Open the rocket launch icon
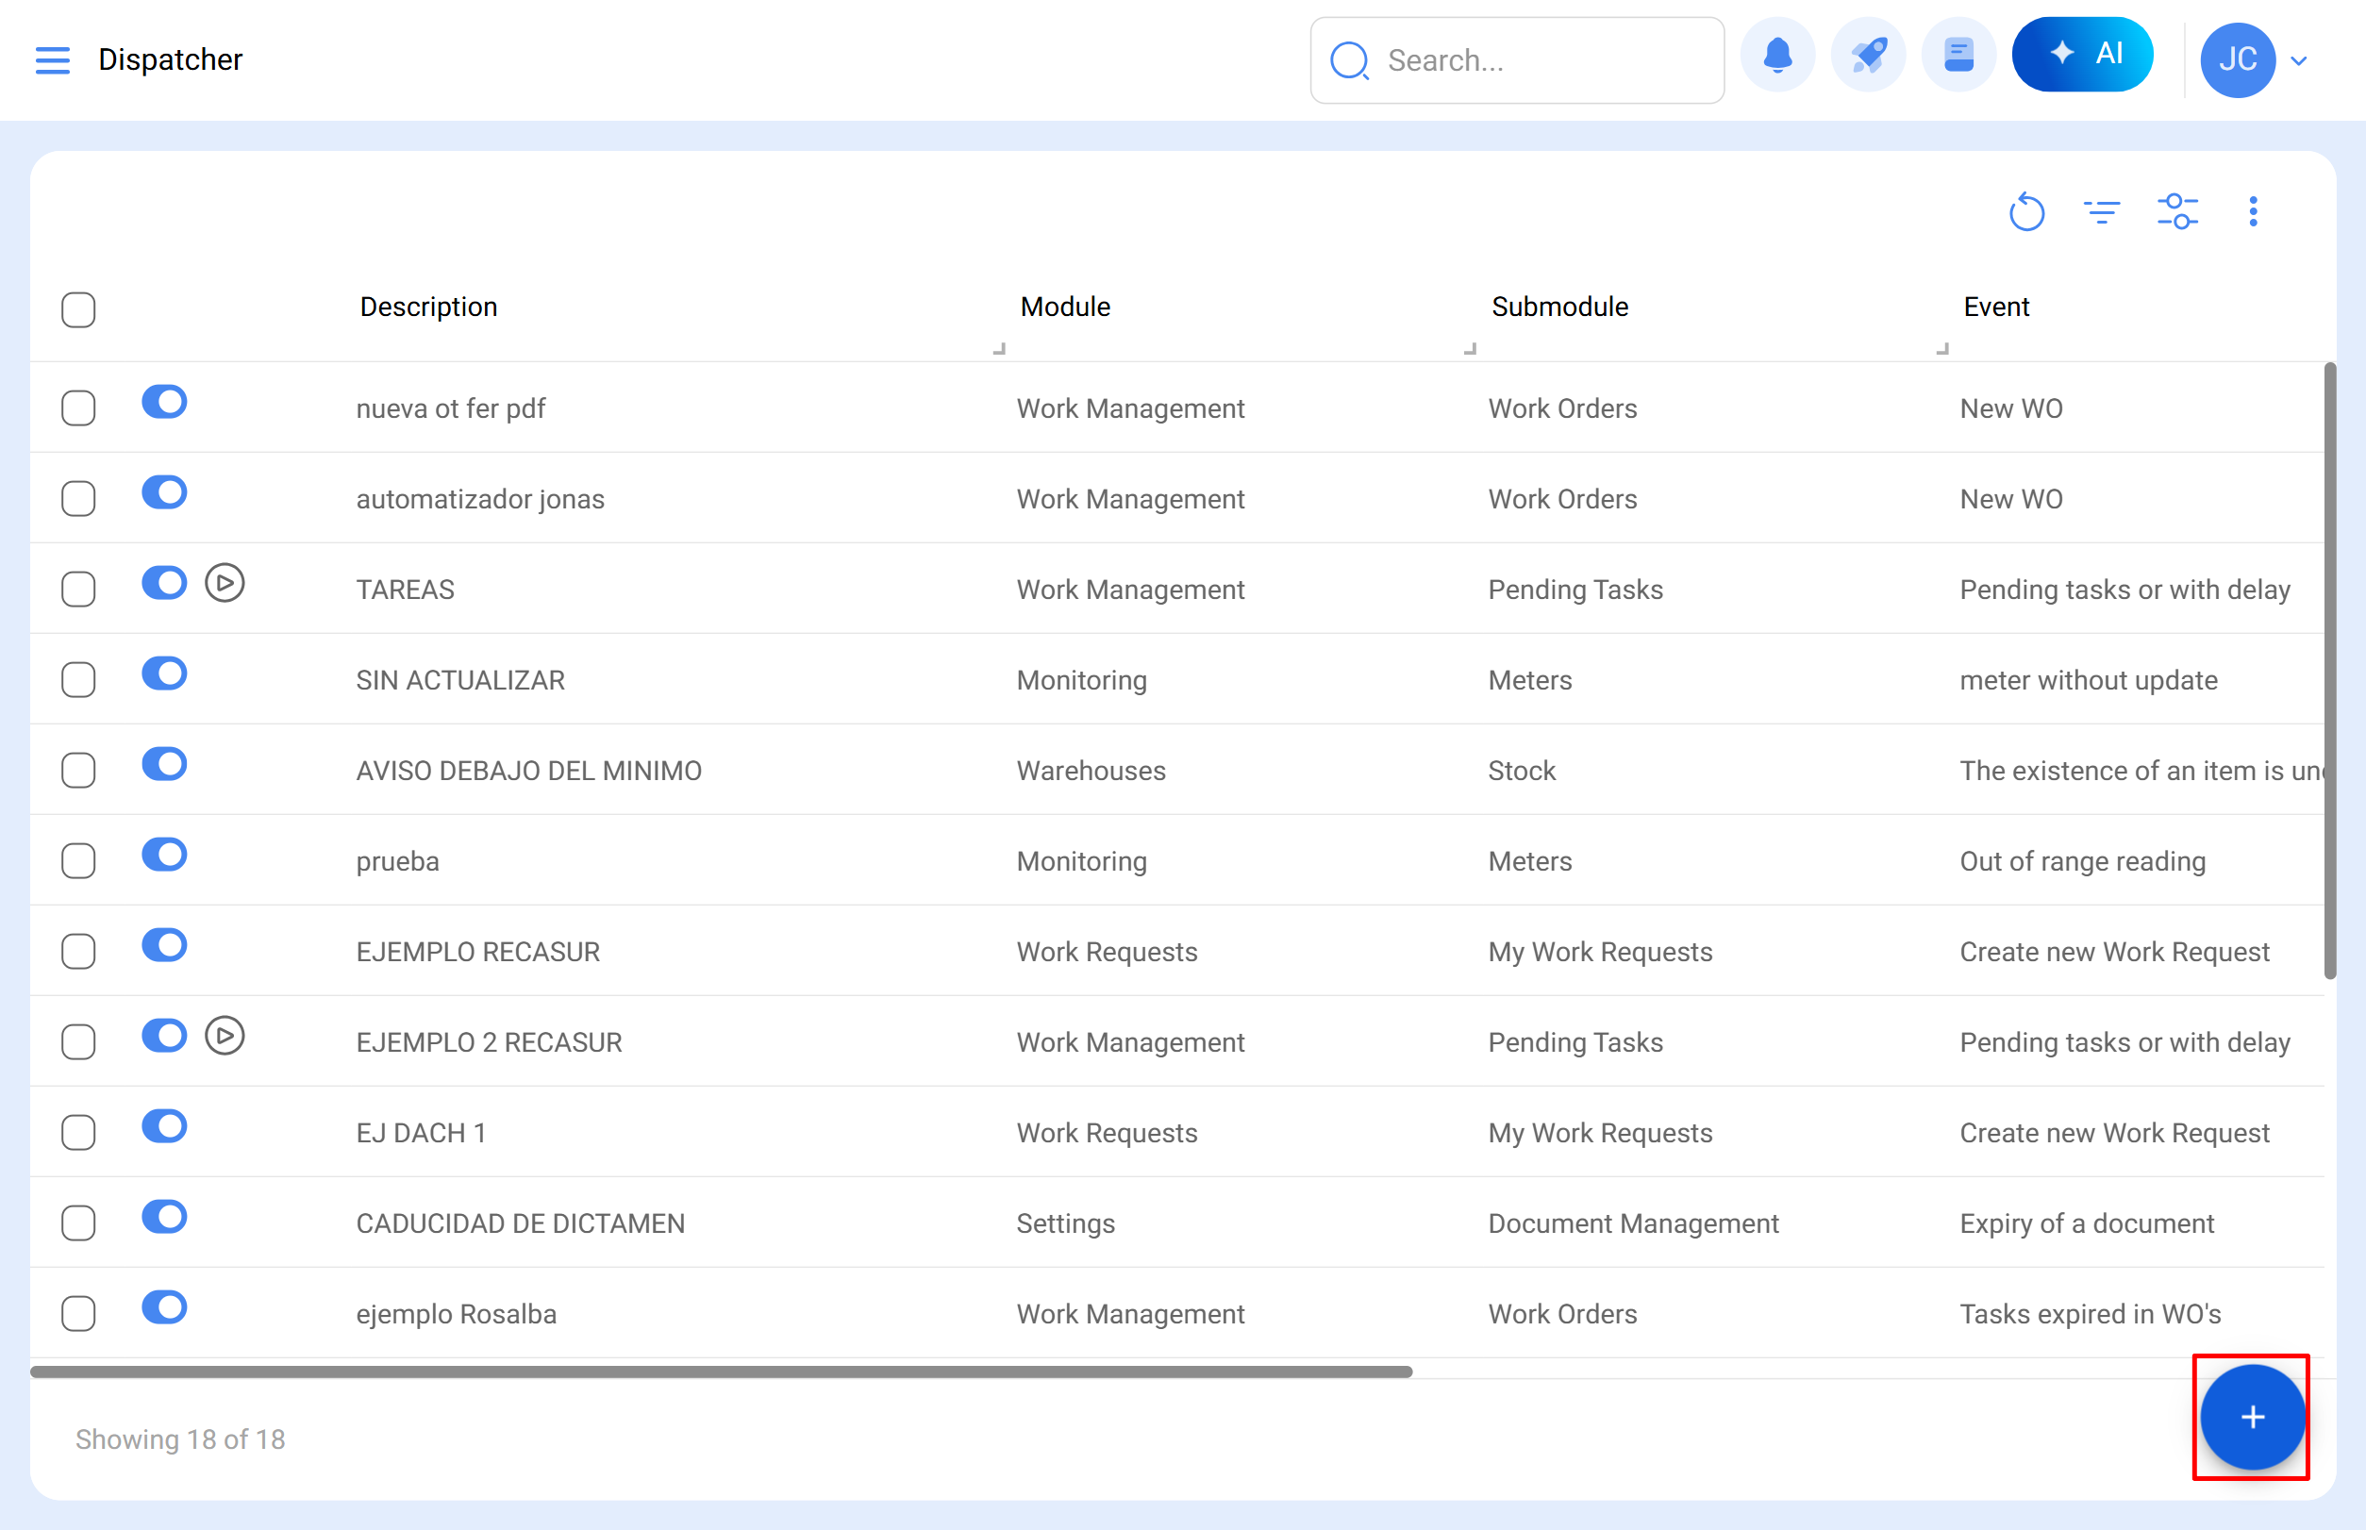 point(1868,56)
